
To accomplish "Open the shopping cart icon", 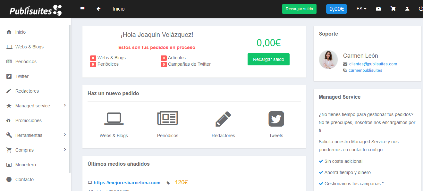I will [393, 9].
